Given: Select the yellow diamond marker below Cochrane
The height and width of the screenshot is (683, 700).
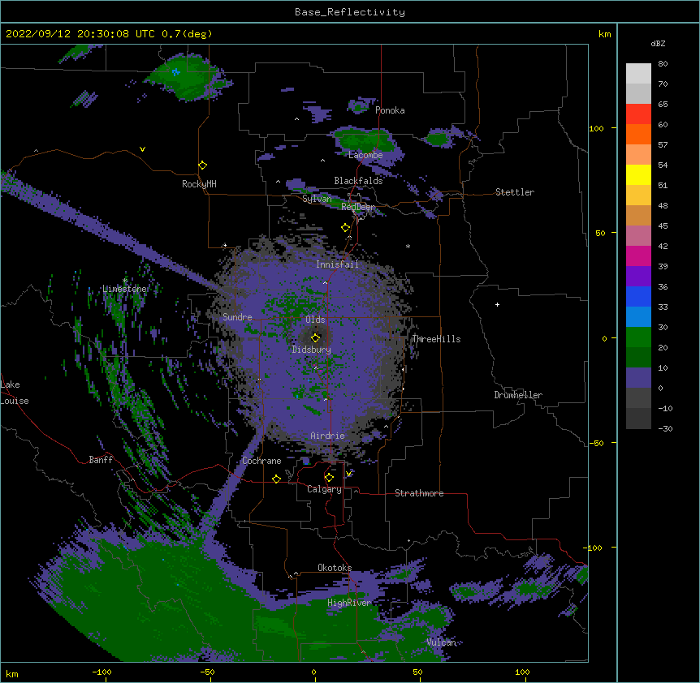Looking at the screenshot, I should point(276,479).
